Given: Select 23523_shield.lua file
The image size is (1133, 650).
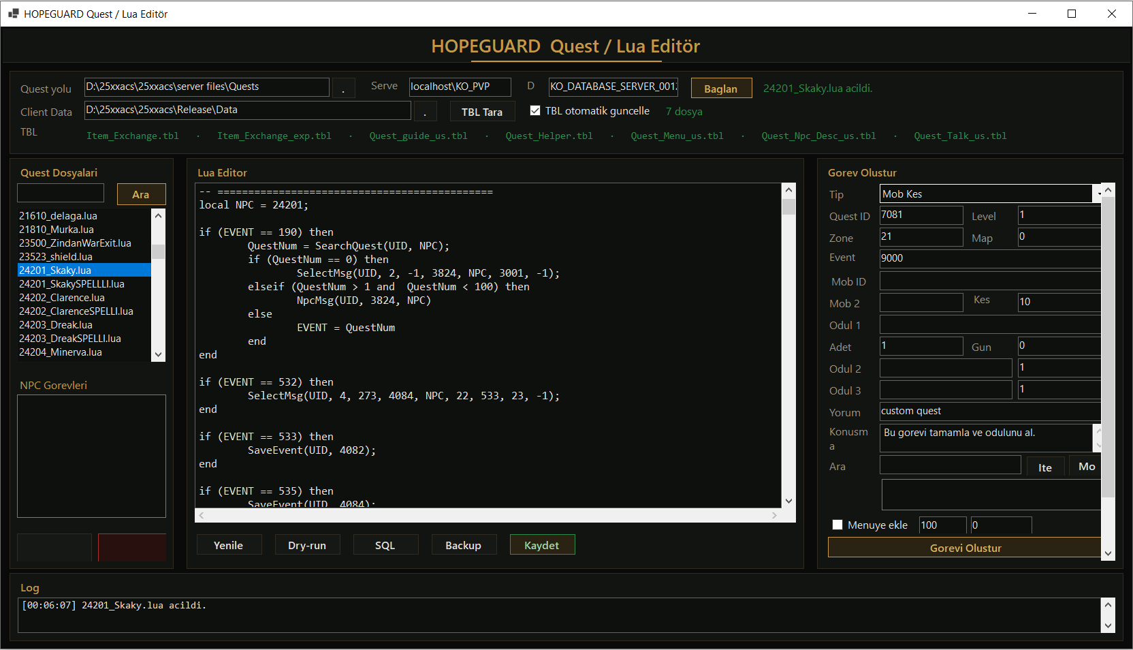Looking at the screenshot, I should click(x=84, y=257).
